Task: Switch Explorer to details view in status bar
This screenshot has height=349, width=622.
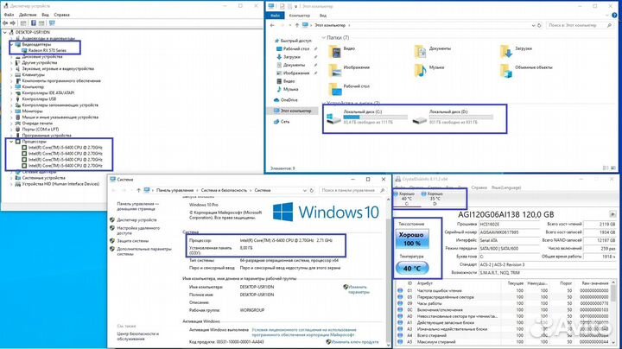Action: pos(606,168)
